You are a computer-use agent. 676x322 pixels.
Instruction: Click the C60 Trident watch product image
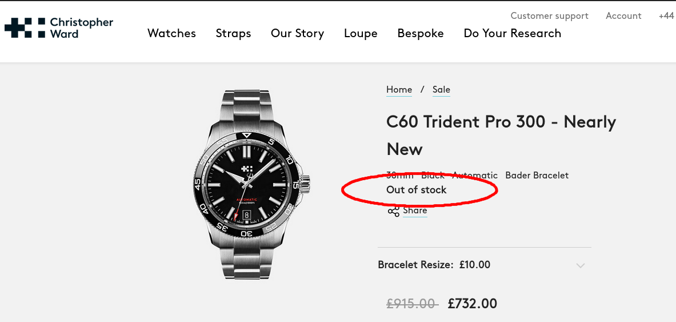coord(251,185)
